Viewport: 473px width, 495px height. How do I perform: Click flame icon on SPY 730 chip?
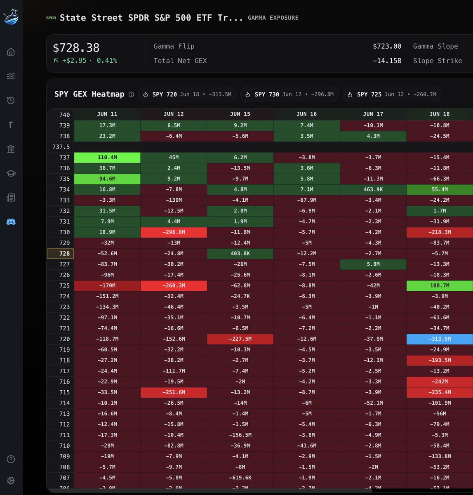pyautogui.click(x=248, y=94)
